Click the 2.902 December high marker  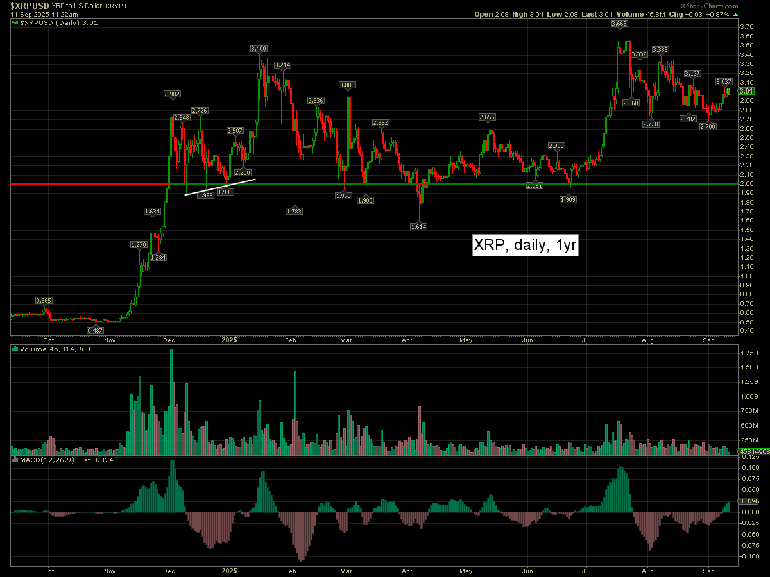[171, 94]
